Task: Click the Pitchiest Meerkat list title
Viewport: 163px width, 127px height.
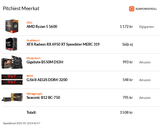Action: tap(21, 8)
